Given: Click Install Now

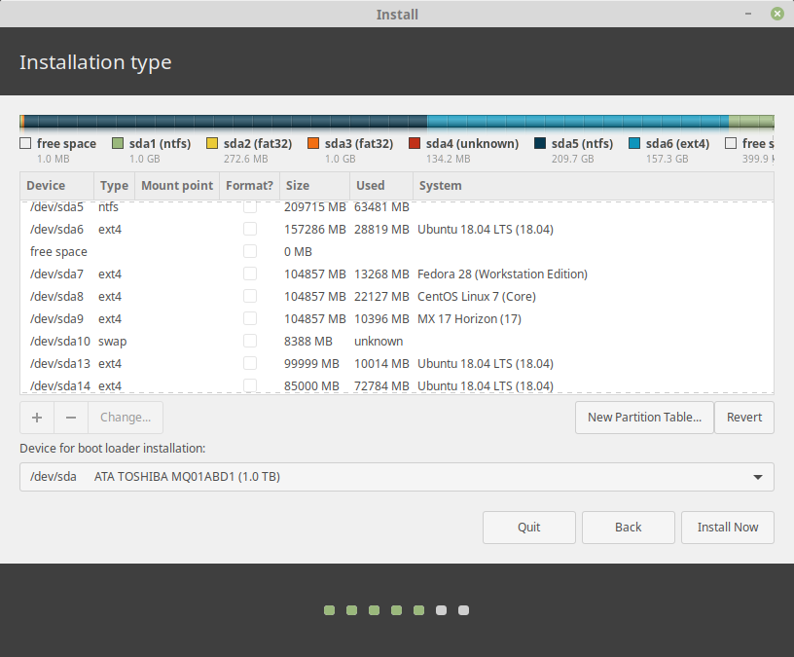Looking at the screenshot, I should (x=727, y=527).
